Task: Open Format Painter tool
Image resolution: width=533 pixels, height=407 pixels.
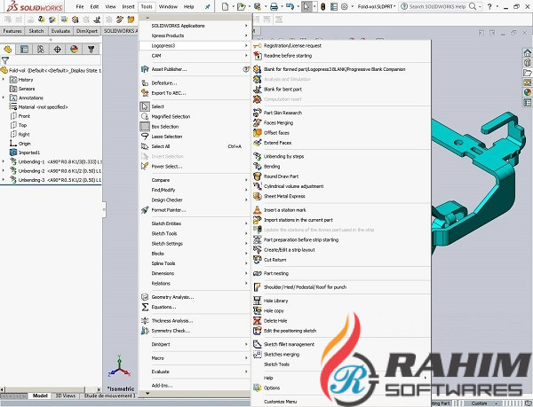Action: 195,210
